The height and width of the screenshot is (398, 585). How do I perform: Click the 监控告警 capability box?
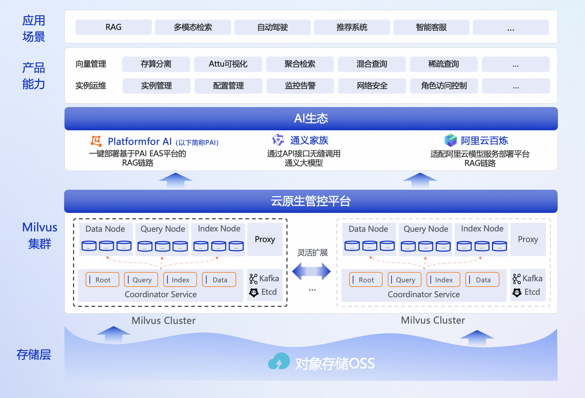tap(300, 86)
